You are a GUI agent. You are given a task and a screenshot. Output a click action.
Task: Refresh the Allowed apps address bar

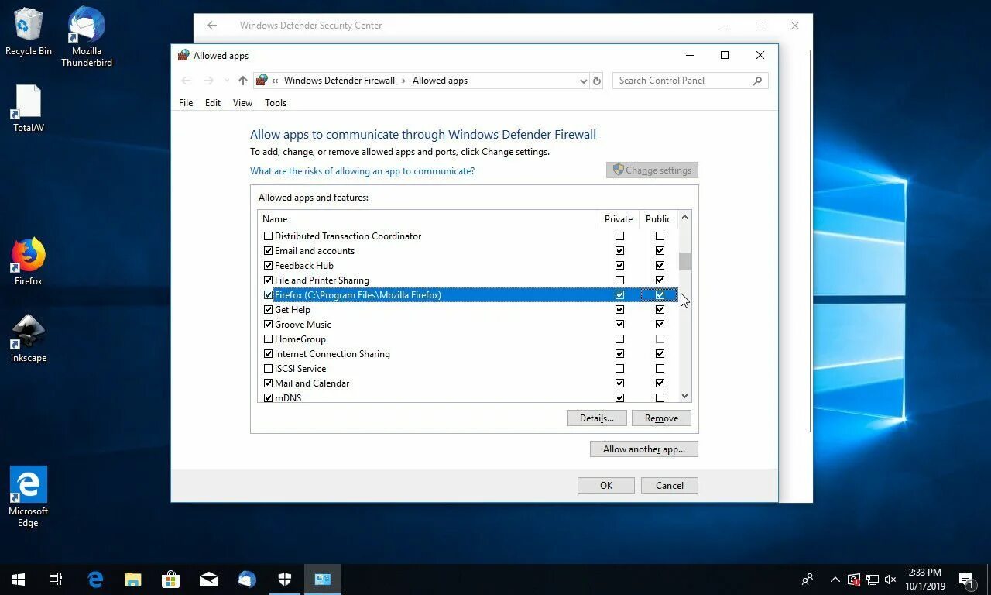596,81
